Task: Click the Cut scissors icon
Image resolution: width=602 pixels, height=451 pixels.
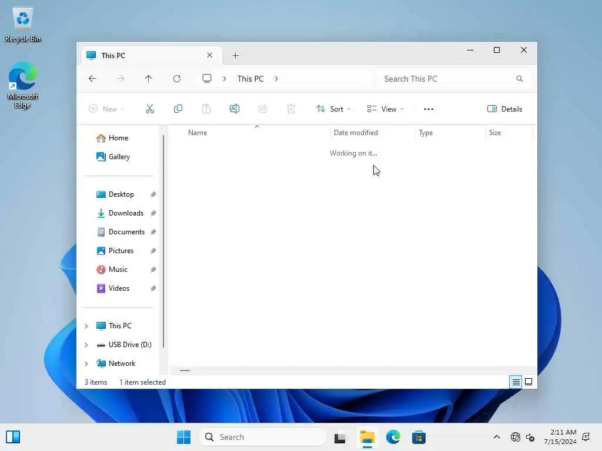Action: (x=150, y=109)
